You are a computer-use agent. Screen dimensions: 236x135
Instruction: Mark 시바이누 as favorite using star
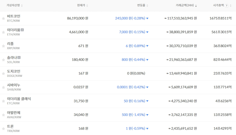(3, 87)
